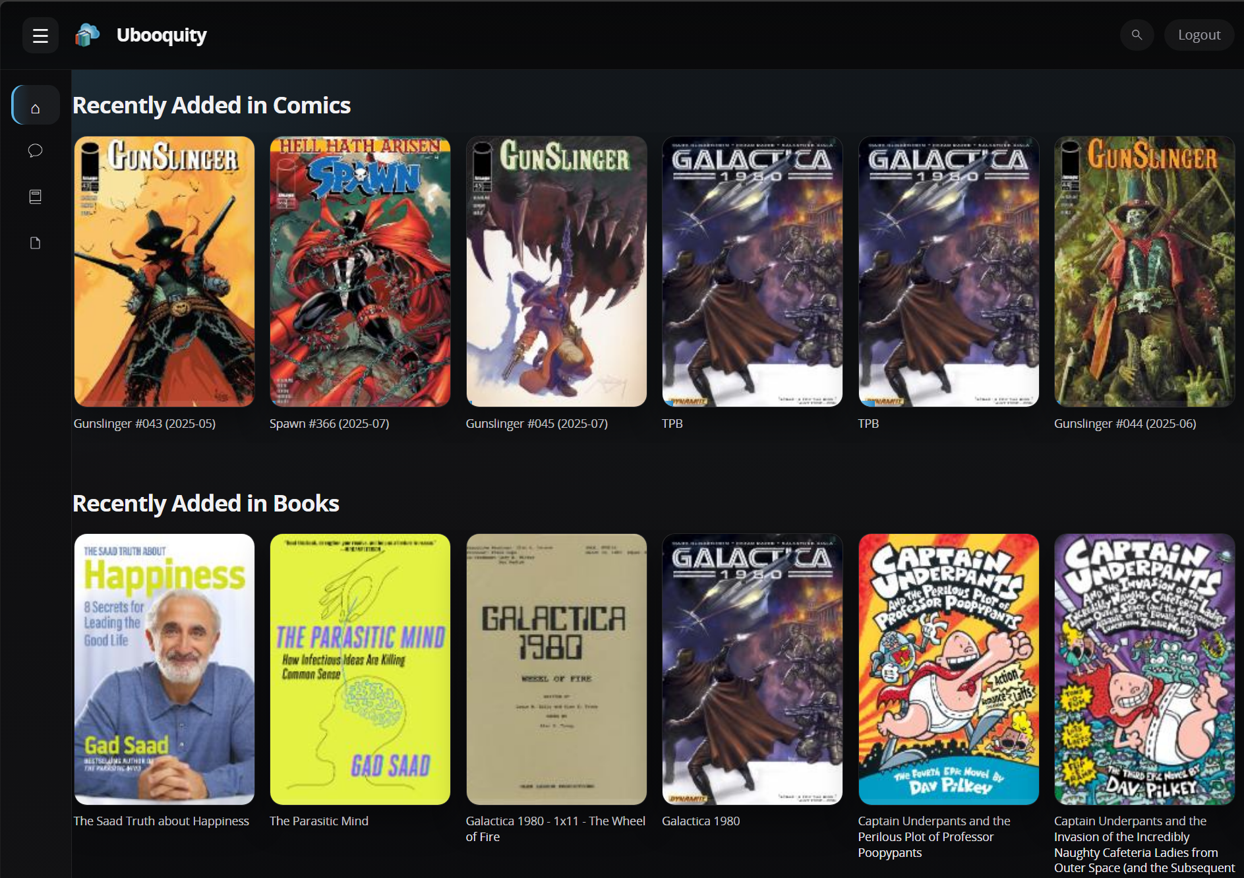The width and height of the screenshot is (1244, 878).
Task: Click the Spawn #366 (2025-07) title
Action: tap(329, 424)
